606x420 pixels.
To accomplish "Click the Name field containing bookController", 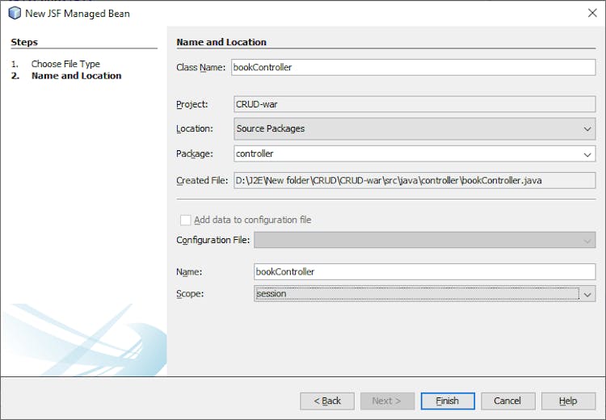I will pyautogui.click(x=424, y=272).
